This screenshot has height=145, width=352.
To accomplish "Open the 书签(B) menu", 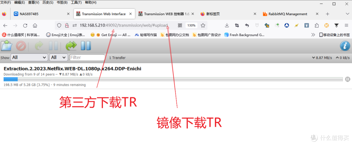I will [62, 3].
